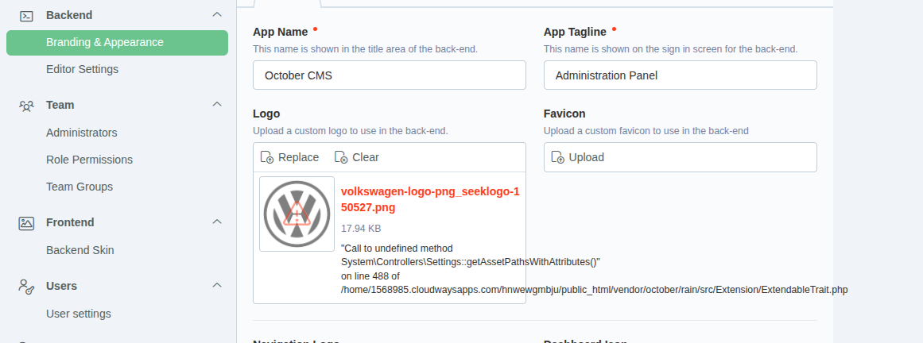Click the Team people icon in sidebar

click(26, 105)
